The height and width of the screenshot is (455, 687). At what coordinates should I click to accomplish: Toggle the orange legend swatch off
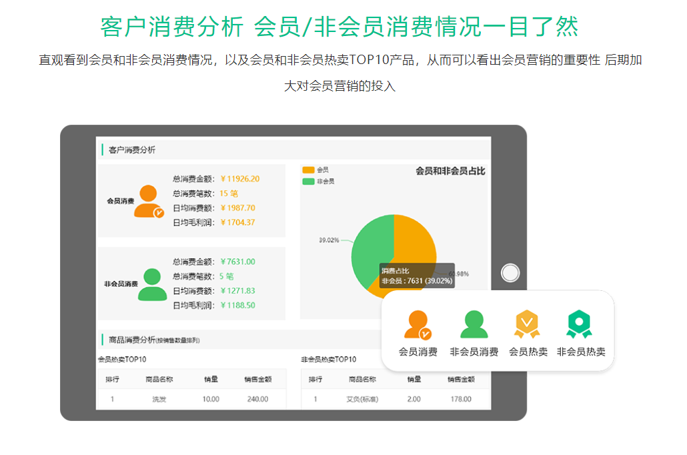click(307, 169)
